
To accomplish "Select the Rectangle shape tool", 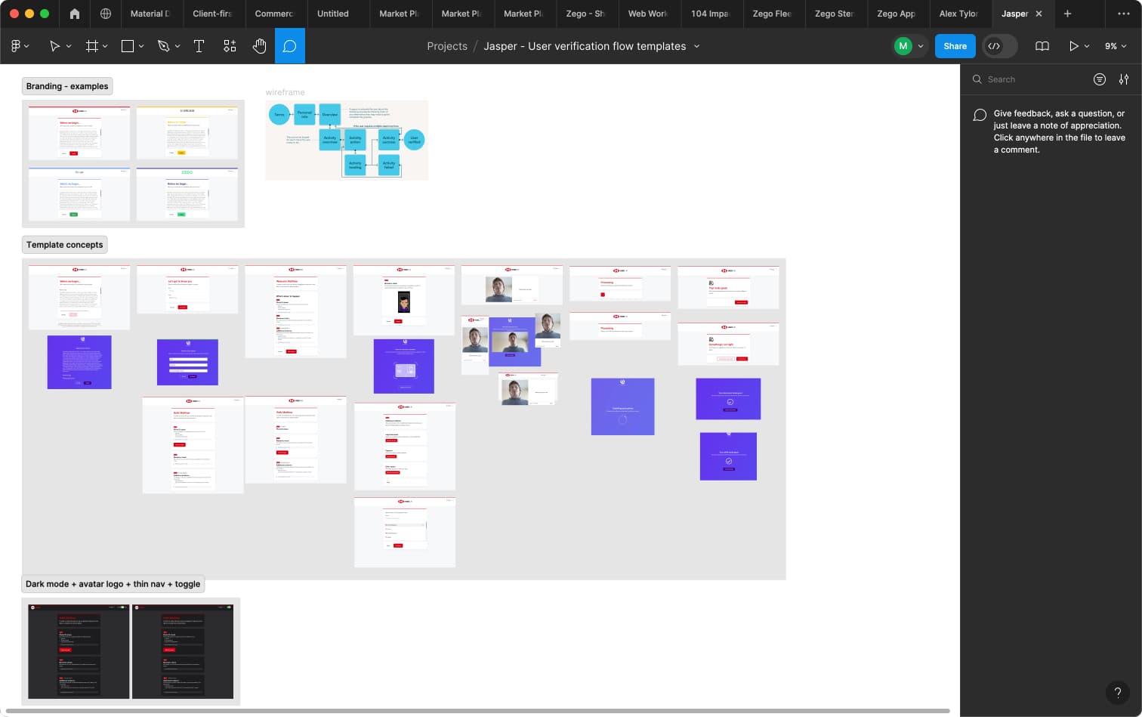I will tap(127, 46).
